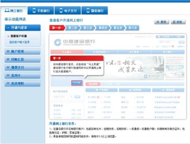Click the phone icon on 手机银行 tab

point(34,10)
